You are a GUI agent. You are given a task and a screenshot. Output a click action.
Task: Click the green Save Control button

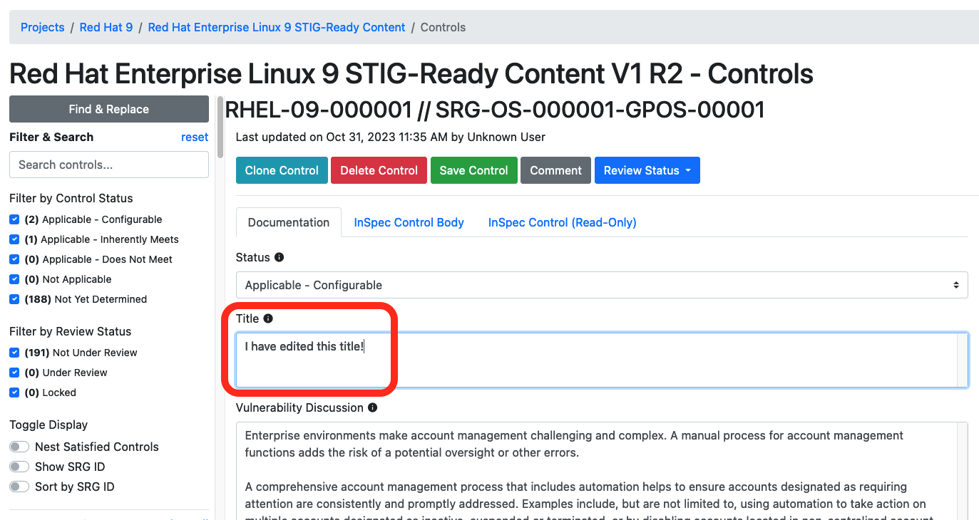coord(474,170)
